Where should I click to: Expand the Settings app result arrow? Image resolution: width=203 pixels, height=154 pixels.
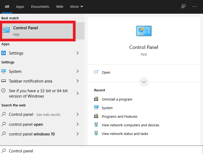tap(77, 53)
